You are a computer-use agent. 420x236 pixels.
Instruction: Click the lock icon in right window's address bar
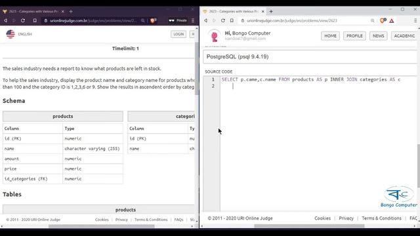tap(243, 20)
